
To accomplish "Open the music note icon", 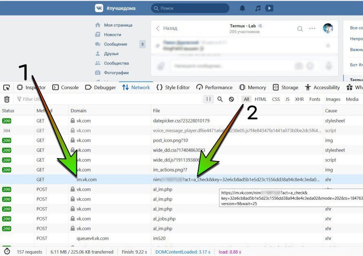I will click(258, 8).
